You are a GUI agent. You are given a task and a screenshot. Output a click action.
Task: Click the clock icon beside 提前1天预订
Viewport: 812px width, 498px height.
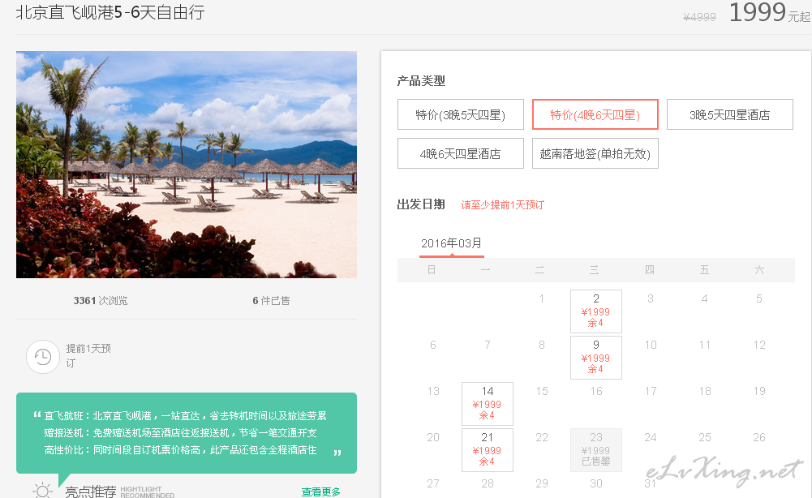coord(43,357)
